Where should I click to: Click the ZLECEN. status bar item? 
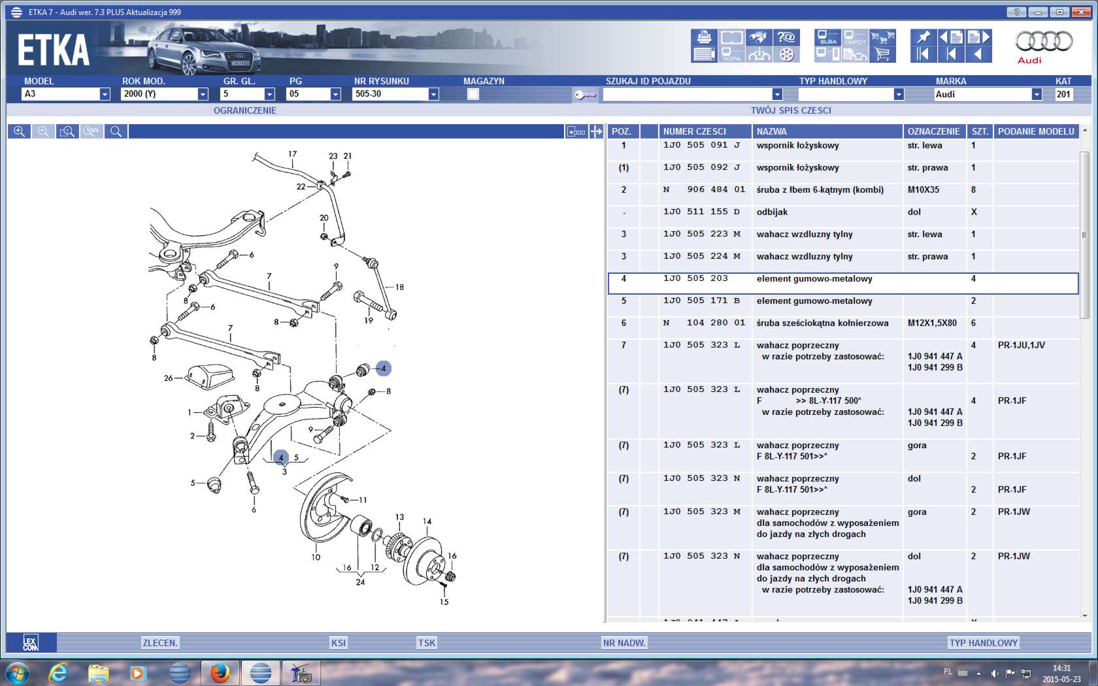(160, 643)
